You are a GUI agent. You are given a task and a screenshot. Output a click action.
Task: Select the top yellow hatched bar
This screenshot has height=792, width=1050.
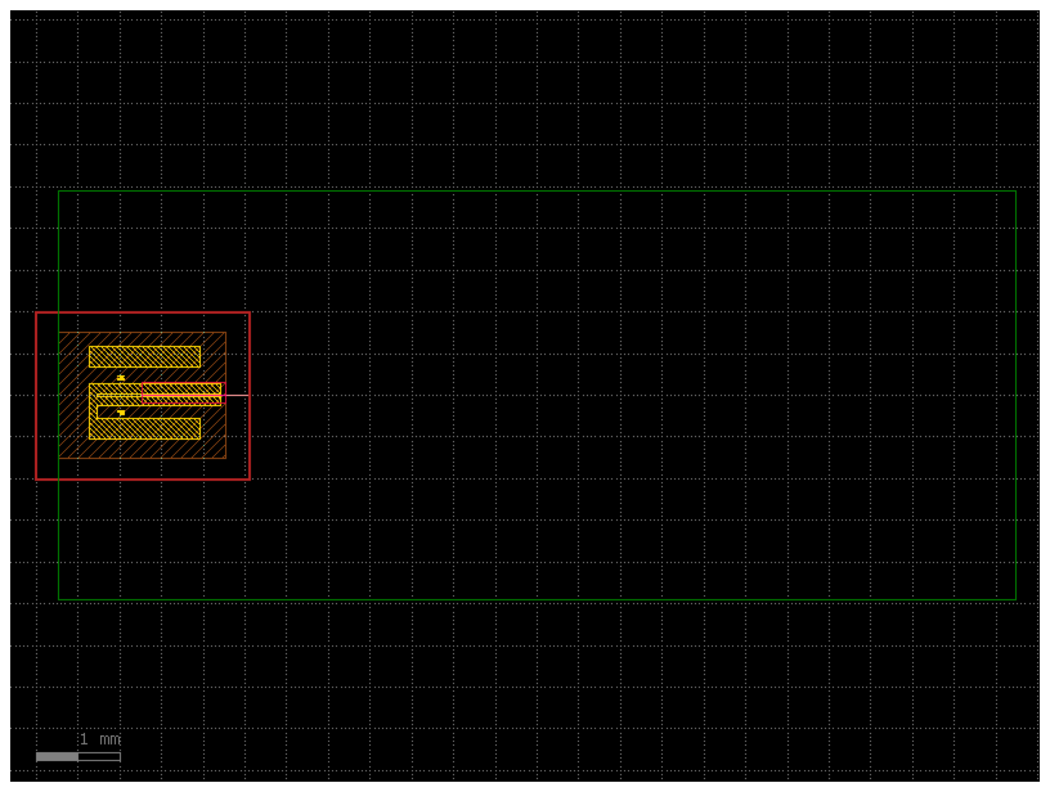[x=145, y=357]
